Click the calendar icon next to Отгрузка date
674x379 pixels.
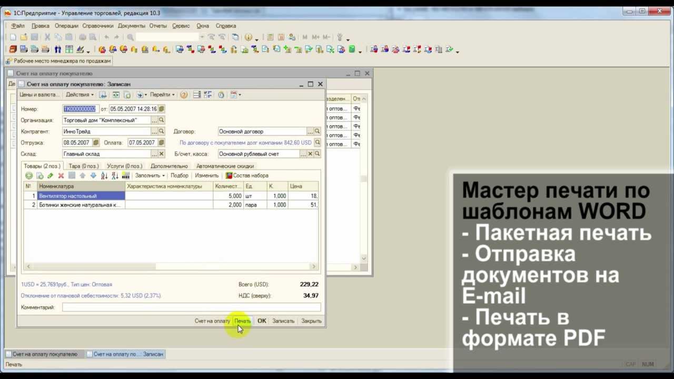96,143
